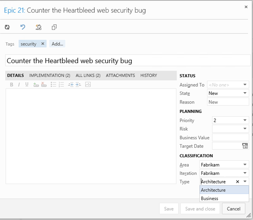Click the Business Value input field
Image resolution: width=253 pixels, height=220 pixels.
(230, 137)
